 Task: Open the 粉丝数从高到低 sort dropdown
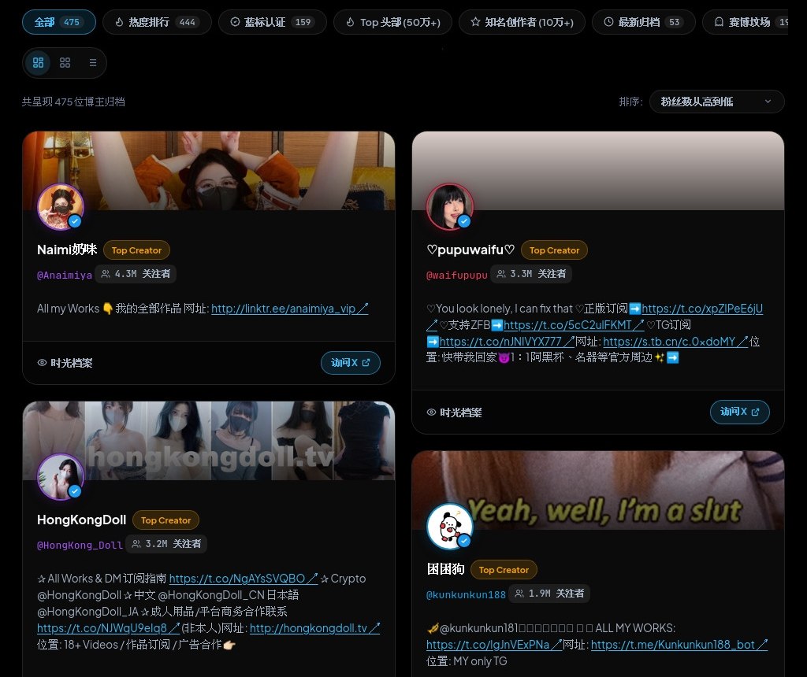716,102
